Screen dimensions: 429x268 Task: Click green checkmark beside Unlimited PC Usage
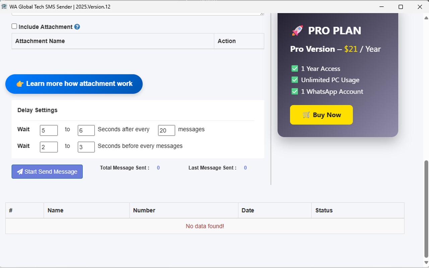[295, 80]
